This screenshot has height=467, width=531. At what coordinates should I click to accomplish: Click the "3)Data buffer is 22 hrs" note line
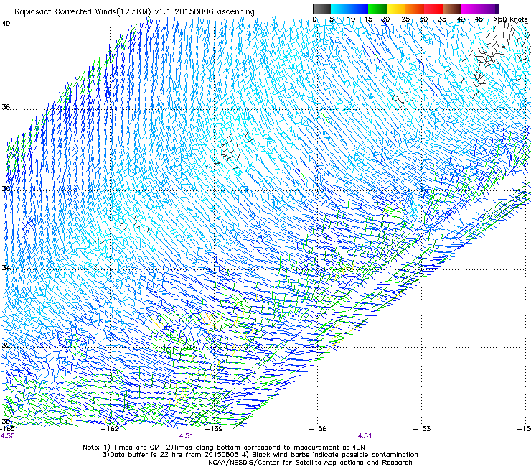(x=260, y=455)
